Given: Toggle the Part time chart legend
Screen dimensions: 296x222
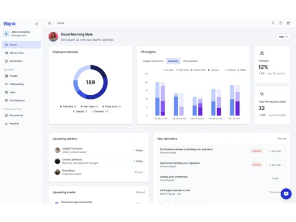Looking at the screenshot, I should [182, 70].
